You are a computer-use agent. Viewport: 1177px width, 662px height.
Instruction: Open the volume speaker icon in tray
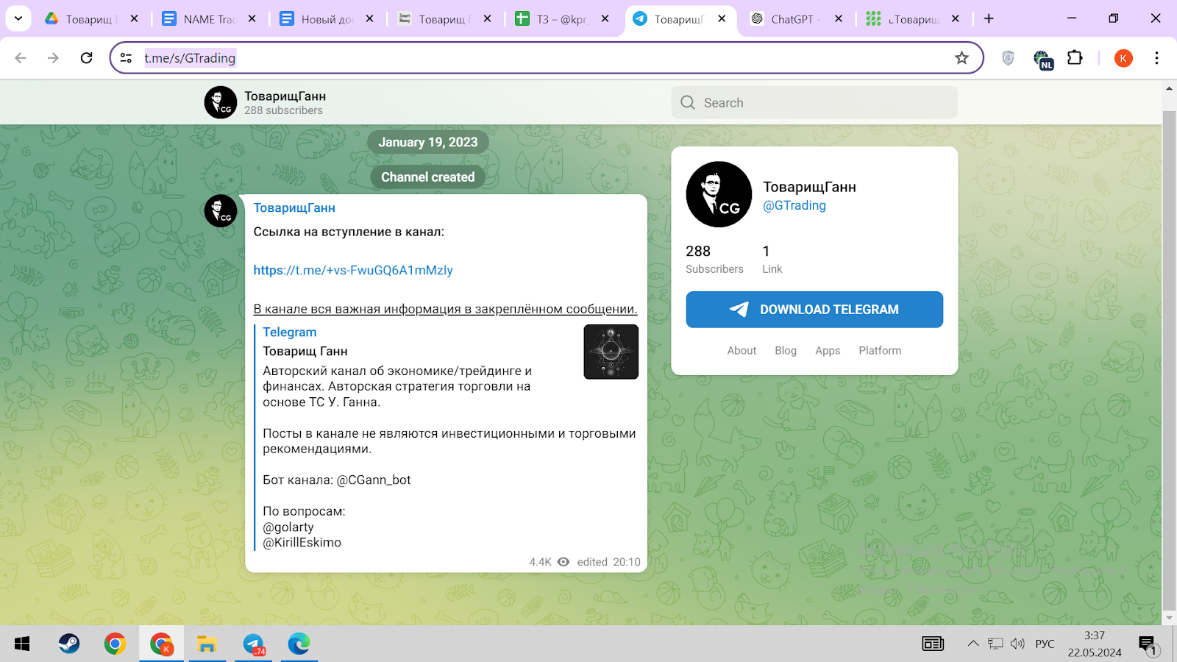1017,644
